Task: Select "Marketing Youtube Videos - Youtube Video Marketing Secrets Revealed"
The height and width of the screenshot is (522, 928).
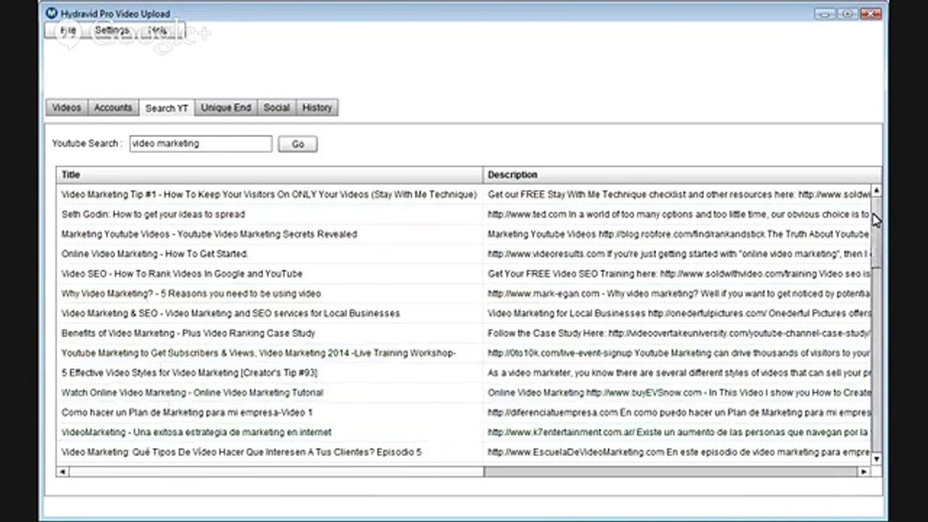Action: click(269, 234)
